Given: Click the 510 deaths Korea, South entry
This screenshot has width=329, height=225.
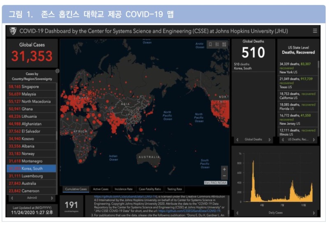Looking at the screenshot, I should point(253,66).
